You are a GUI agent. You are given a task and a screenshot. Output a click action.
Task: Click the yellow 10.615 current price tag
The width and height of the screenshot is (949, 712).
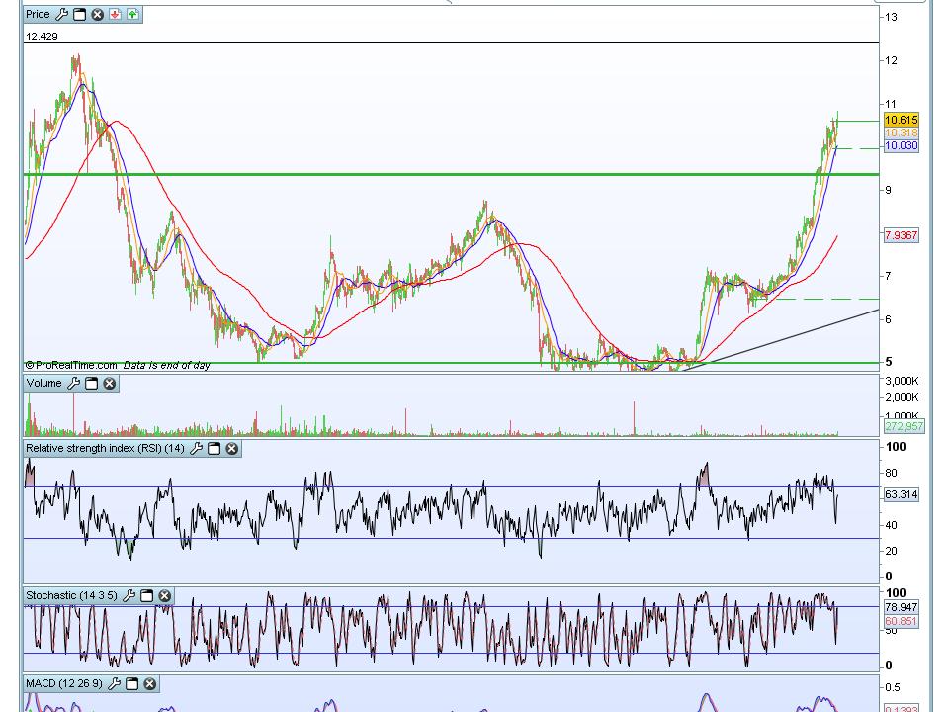[902, 120]
